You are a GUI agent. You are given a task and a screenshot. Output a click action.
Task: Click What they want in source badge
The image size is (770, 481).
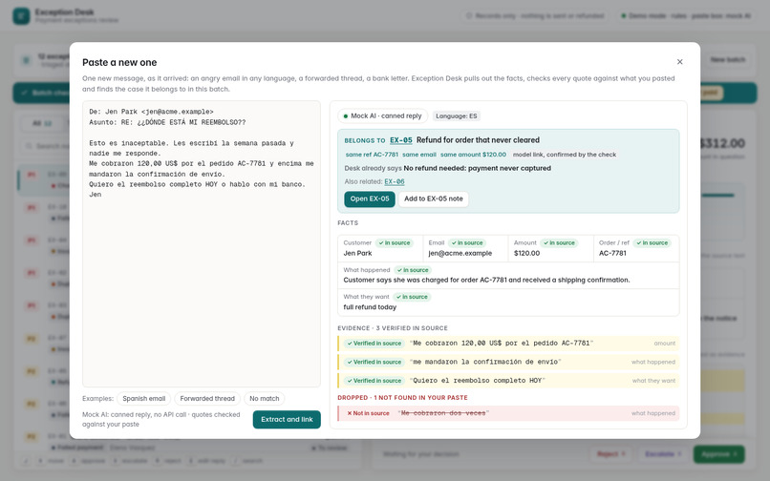[x=412, y=297]
